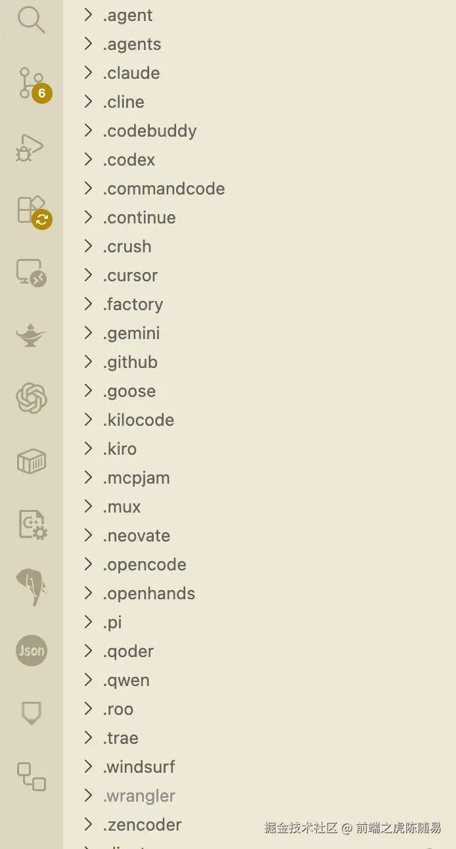
Task: Expand the .zencoder folder chevron
Action: (x=88, y=825)
